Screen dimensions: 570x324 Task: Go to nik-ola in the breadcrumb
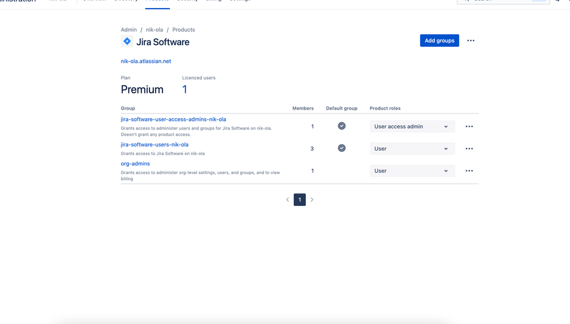point(155,30)
